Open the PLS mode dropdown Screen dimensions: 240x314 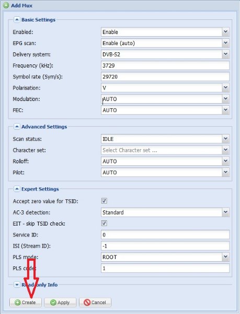165,257
